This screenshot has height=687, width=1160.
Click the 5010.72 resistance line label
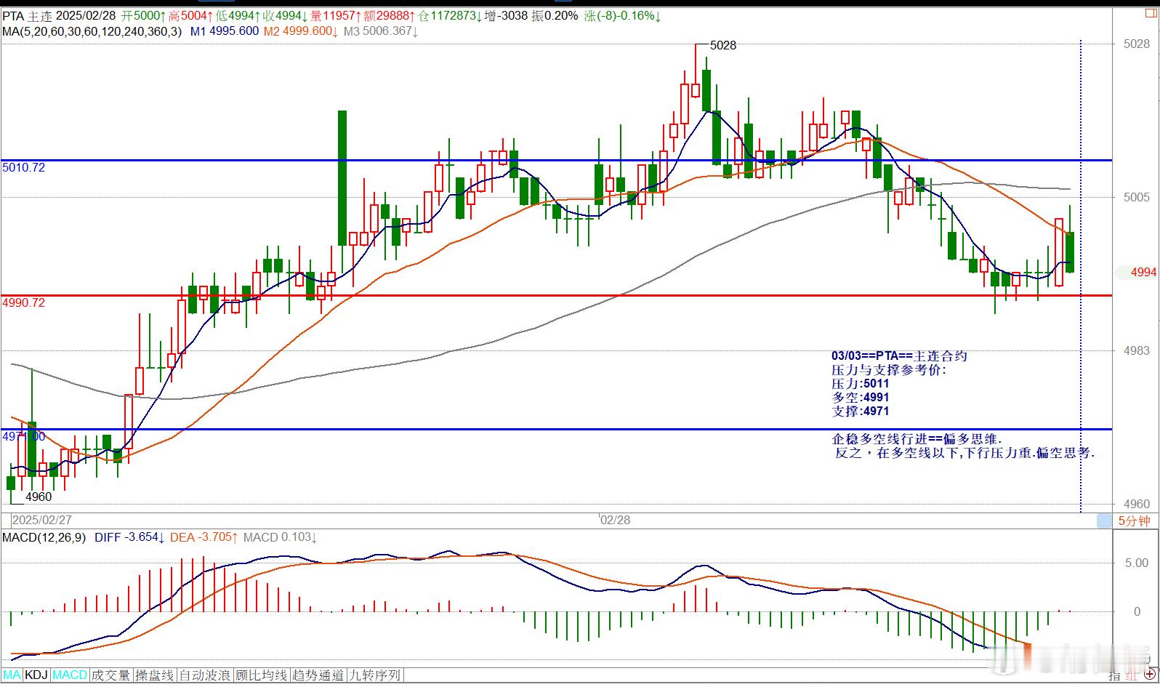coord(24,167)
